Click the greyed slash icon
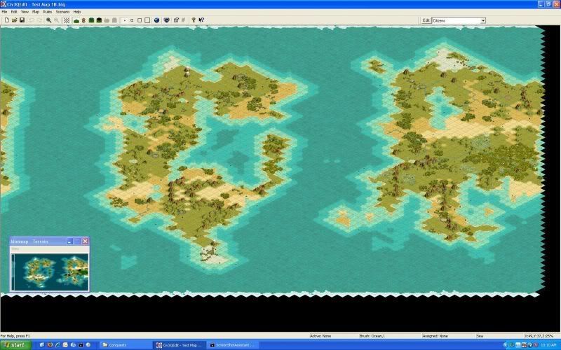The width and height of the screenshot is (561, 350). click(184, 20)
